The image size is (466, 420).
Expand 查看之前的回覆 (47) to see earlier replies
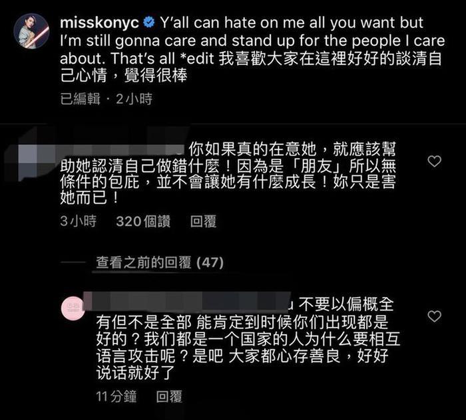tap(160, 262)
